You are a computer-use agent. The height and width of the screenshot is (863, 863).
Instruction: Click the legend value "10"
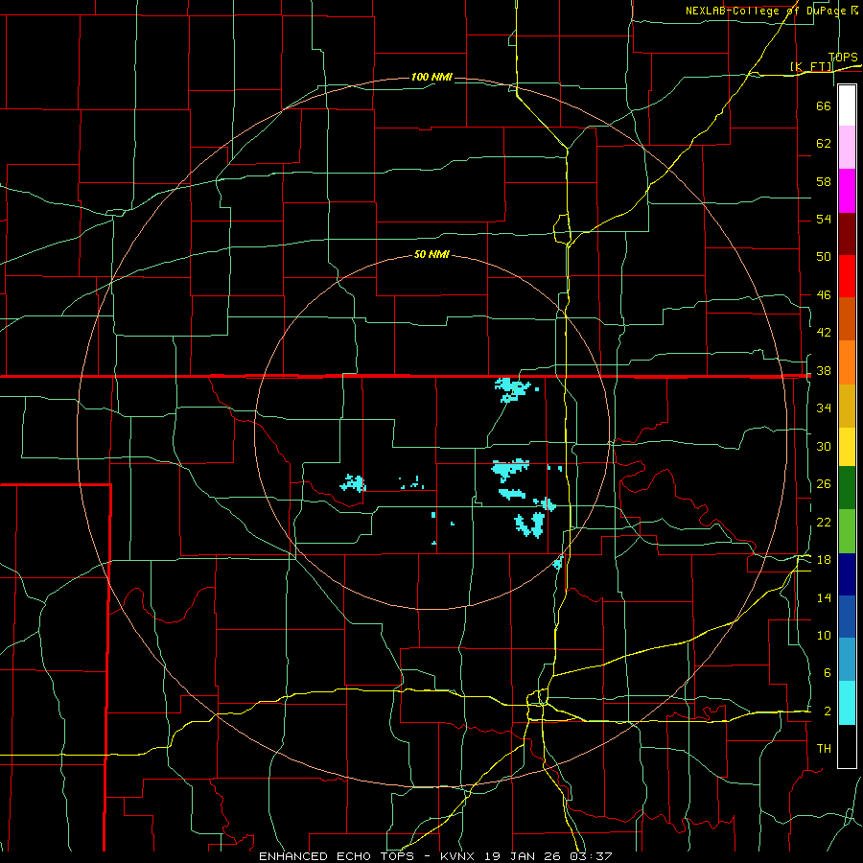click(x=824, y=635)
